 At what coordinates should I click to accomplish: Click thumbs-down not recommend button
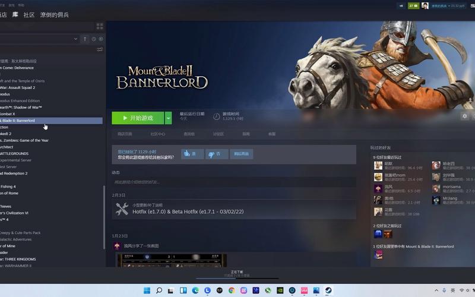pyautogui.click(x=217, y=154)
